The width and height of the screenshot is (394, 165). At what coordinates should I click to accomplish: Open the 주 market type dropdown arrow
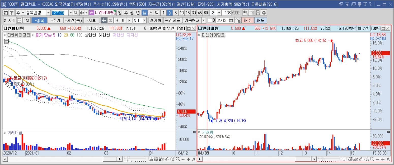(23, 13)
